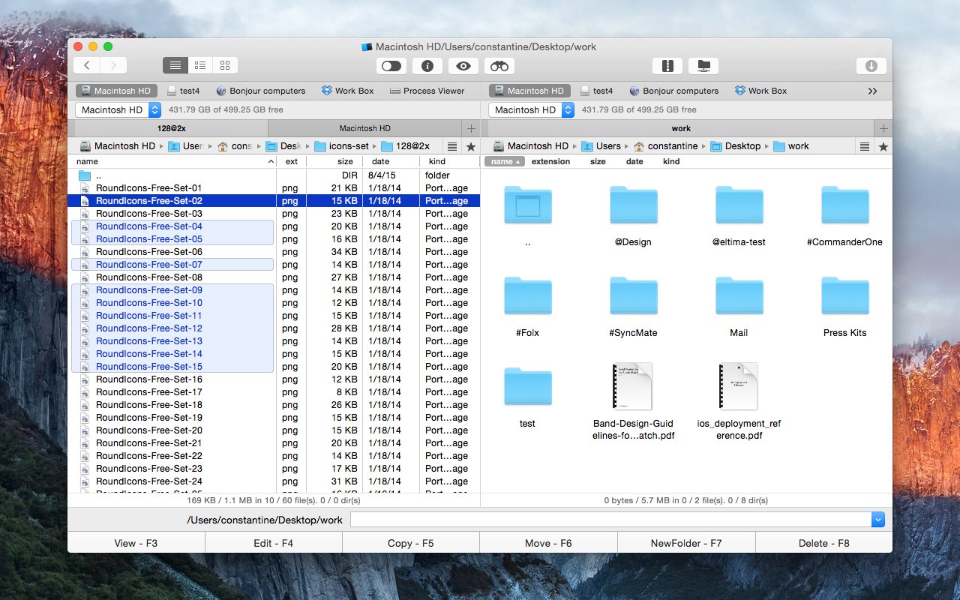Open the connect to network computer icon
Viewport: 960px width, 600px height.
pyautogui.click(x=703, y=66)
